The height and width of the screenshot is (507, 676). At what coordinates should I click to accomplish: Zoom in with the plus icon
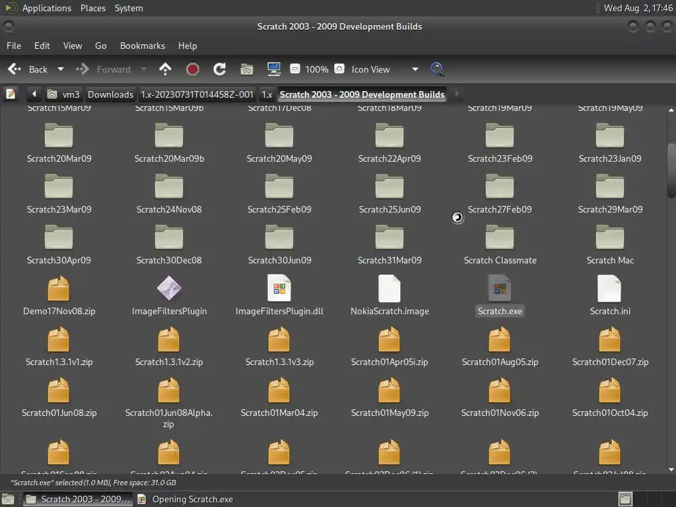click(339, 69)
